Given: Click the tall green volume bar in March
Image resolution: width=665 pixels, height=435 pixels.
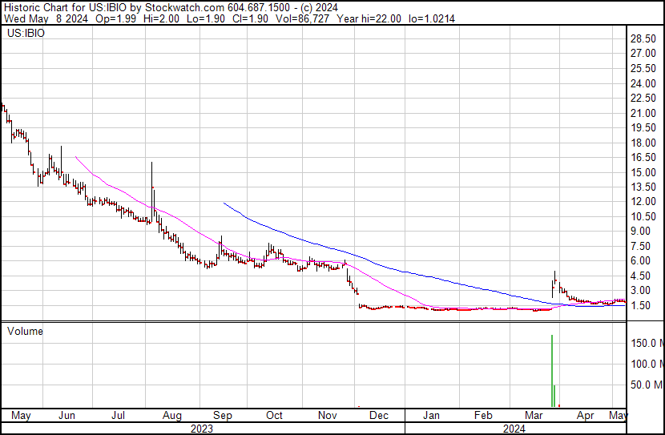Looking at the screenshot, I should 552,370.
